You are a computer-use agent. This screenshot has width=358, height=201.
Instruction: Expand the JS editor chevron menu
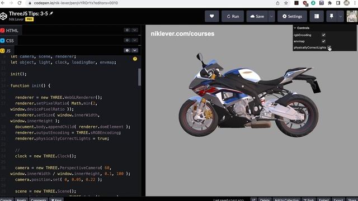pos(135,50)
